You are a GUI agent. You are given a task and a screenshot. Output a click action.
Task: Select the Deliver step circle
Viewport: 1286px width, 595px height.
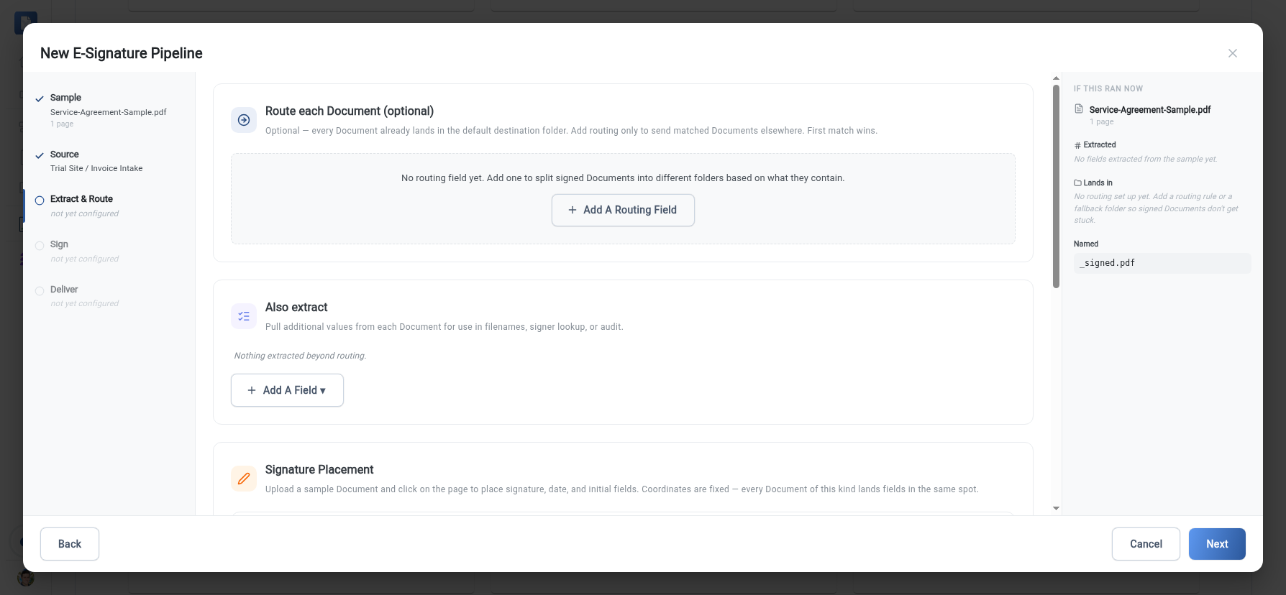point(40,291)
